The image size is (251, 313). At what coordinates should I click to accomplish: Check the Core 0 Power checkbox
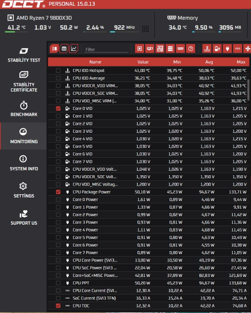pyautogui.click(x=58, y=199)
